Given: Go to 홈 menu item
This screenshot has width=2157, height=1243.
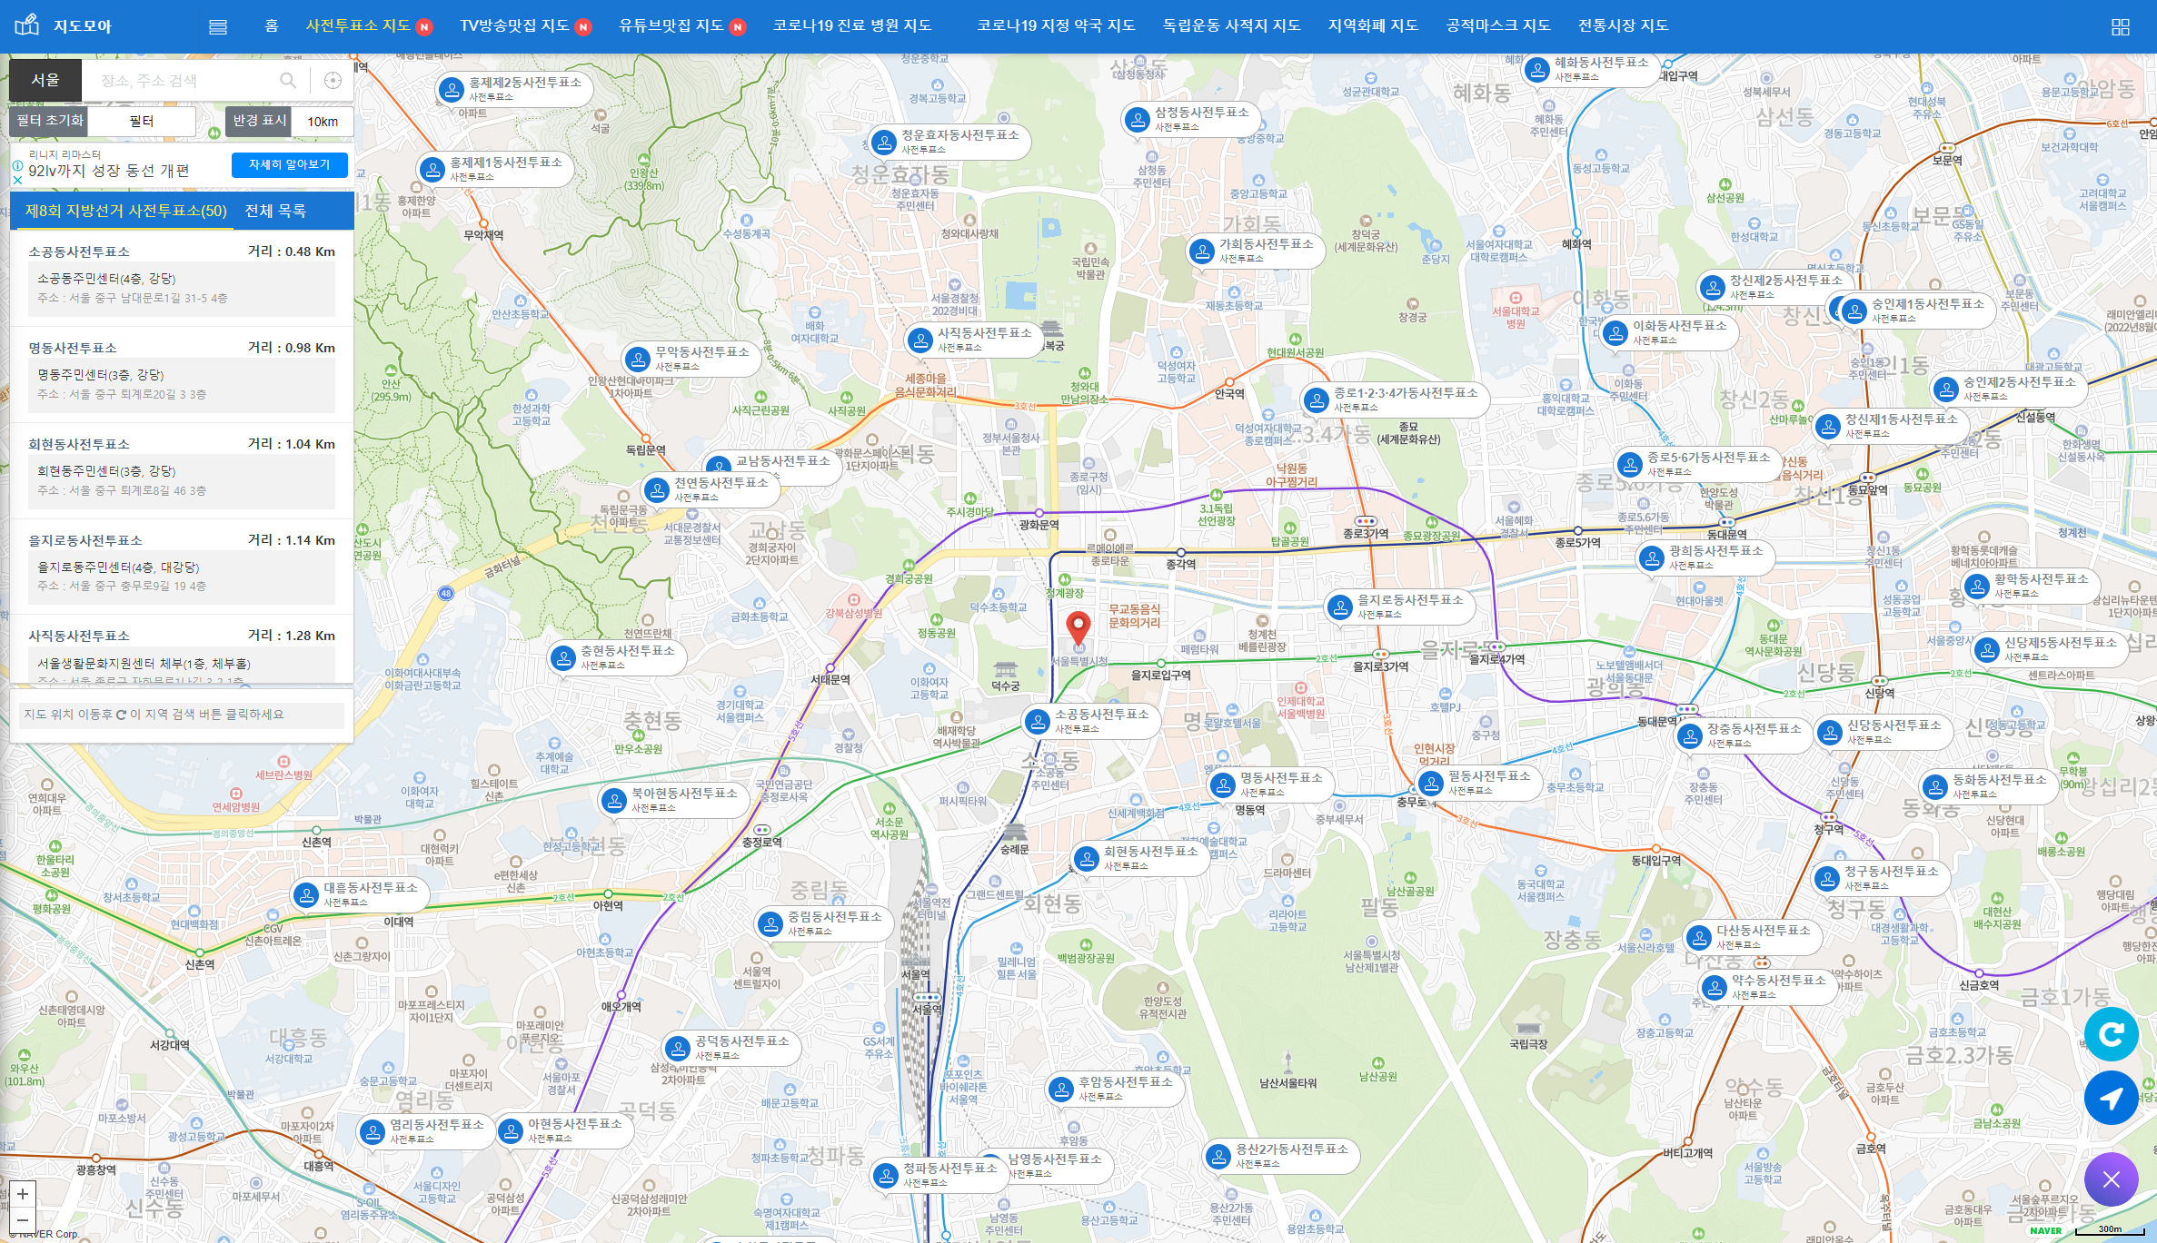Looking at the screenshot, I should coord(272,25).
